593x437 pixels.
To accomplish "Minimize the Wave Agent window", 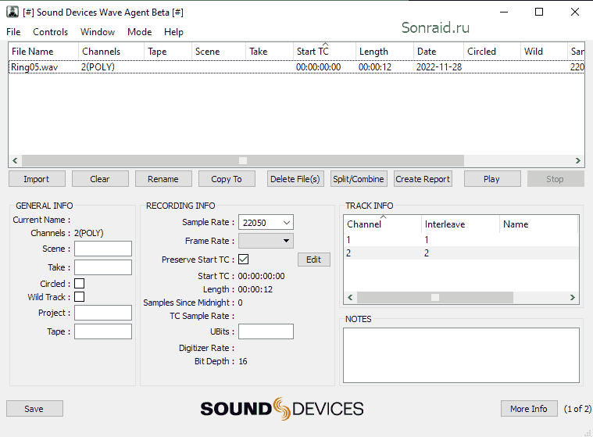I will coord(504,12).
